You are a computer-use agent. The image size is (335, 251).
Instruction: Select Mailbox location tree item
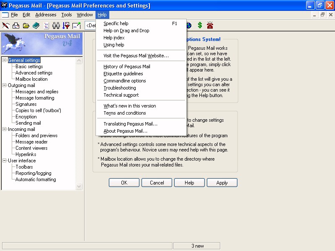[32, 79]
